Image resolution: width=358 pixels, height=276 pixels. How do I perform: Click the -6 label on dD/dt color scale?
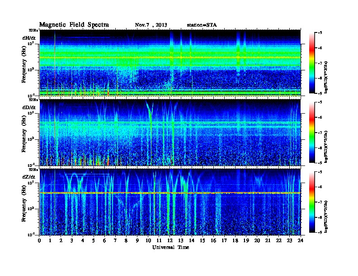pos(320,117)
